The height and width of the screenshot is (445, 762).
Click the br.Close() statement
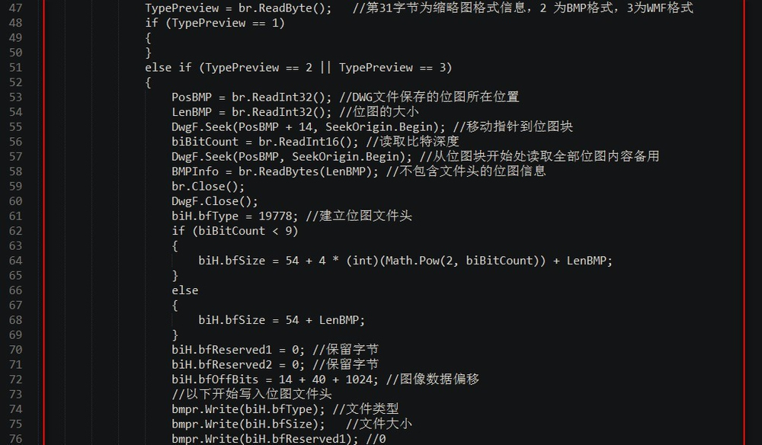(x=197, y=186)
